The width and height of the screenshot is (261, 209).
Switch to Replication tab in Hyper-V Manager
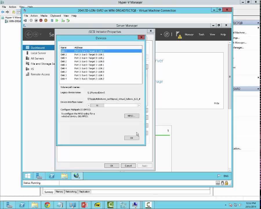coord(84,192)
